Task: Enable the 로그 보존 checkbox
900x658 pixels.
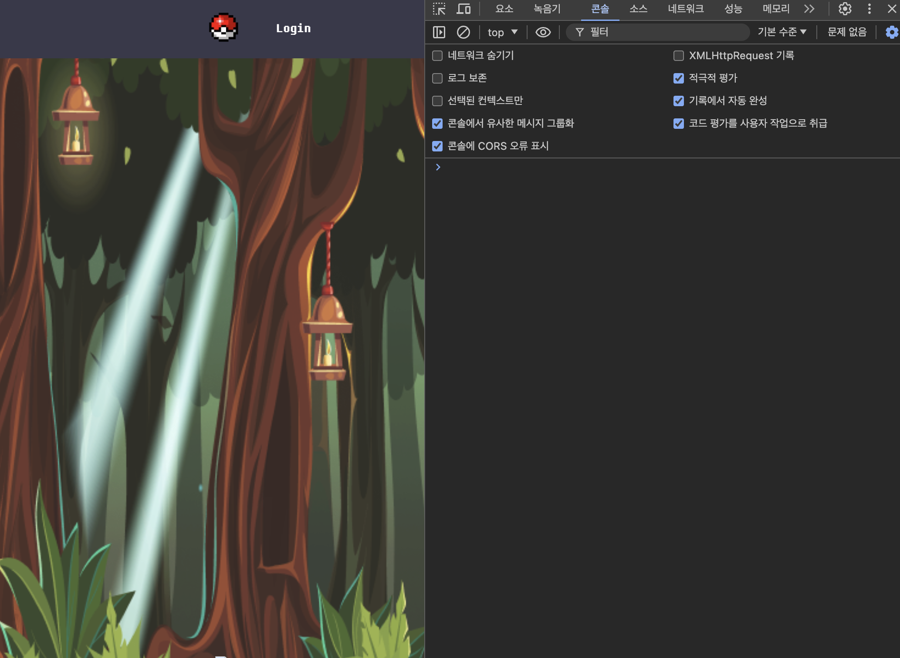Action: tap(437, 78)
